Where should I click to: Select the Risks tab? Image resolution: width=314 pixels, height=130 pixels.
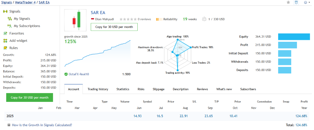[141, 89]
